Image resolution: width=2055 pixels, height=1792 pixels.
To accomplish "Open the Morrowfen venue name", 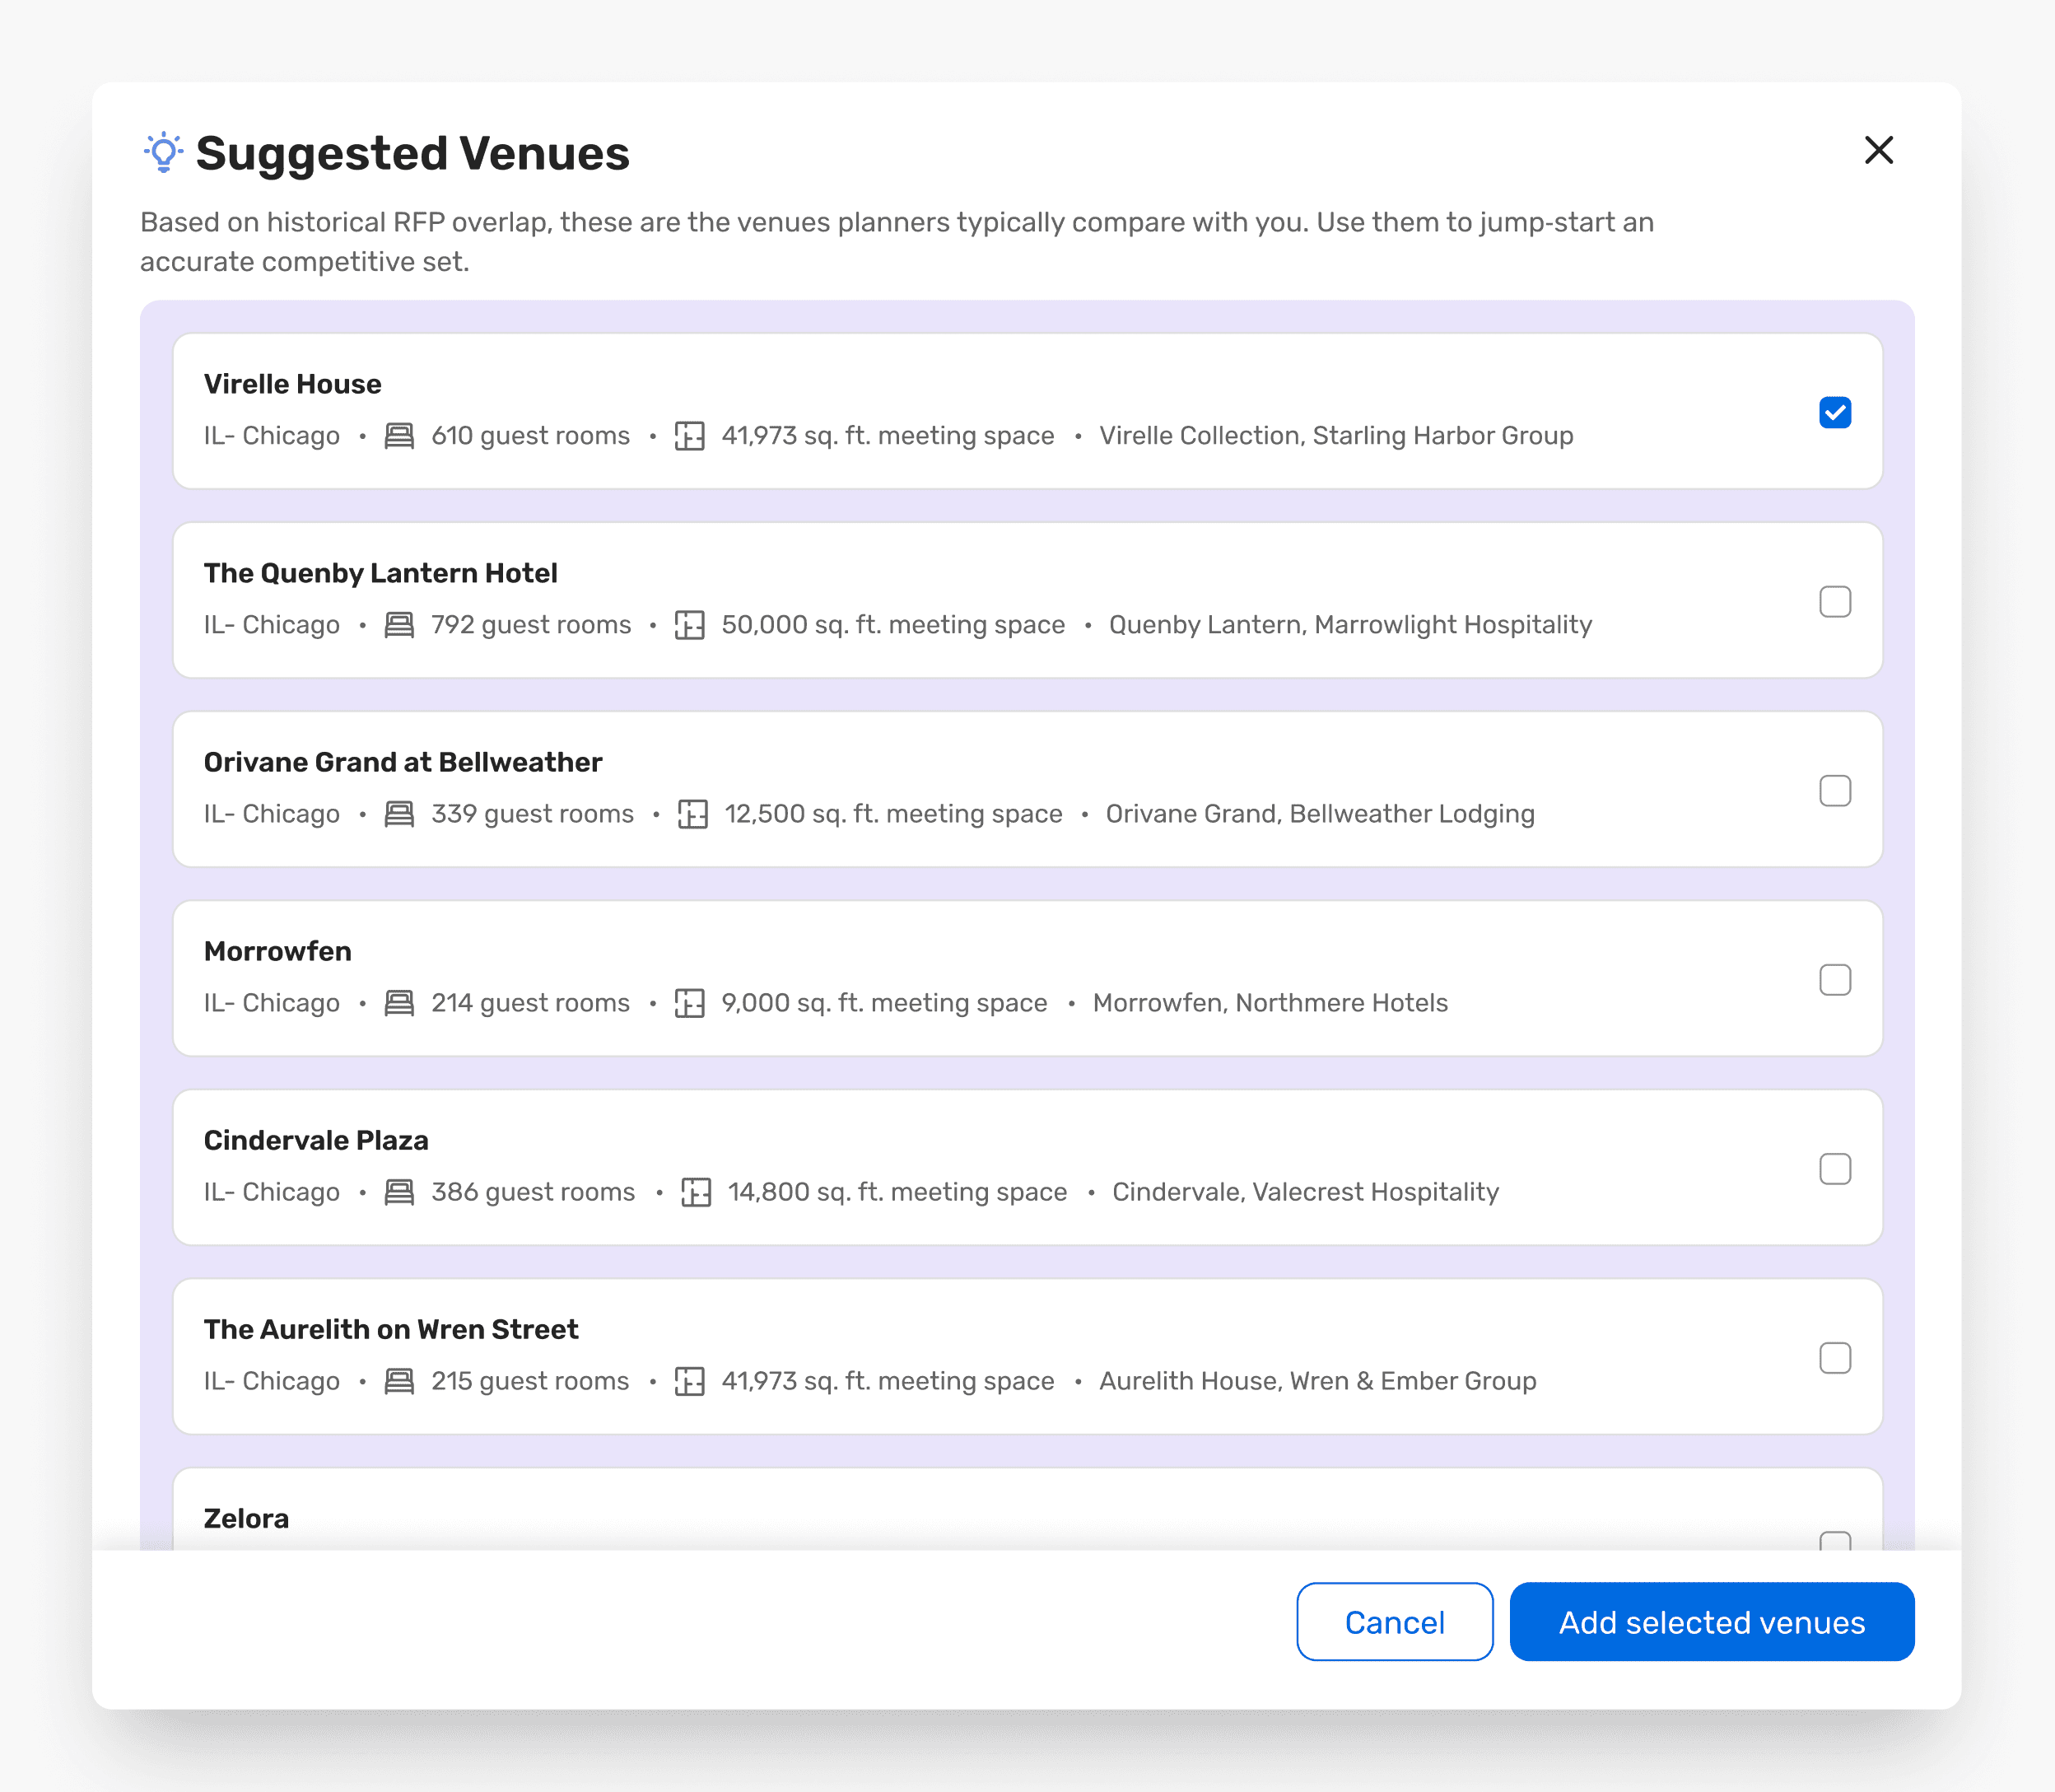I will point(277,951).
